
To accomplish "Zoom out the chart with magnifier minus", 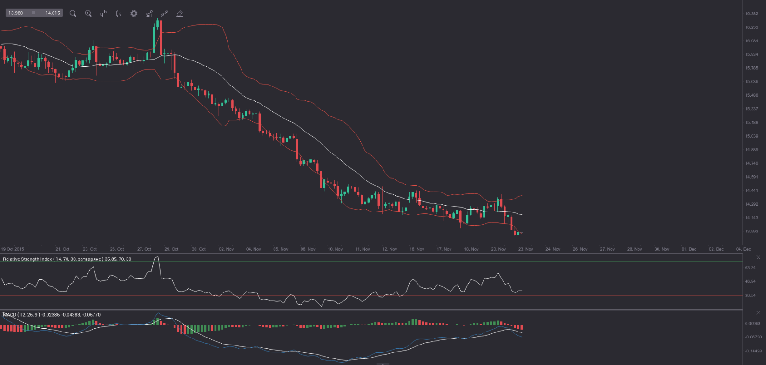I will pos(73,13).
